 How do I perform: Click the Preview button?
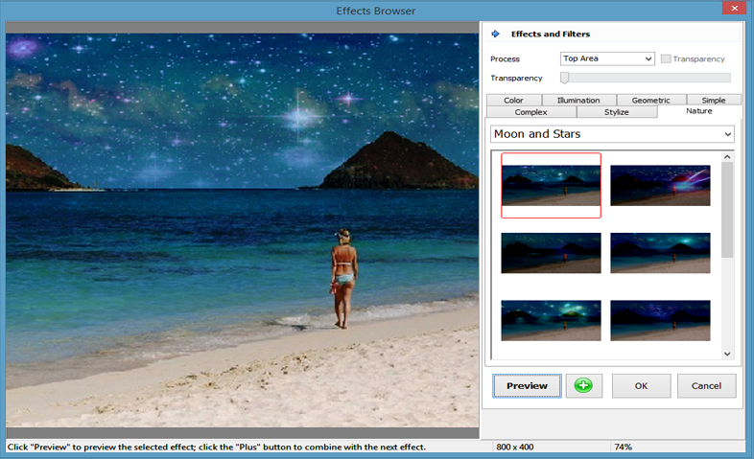point(527,385)
